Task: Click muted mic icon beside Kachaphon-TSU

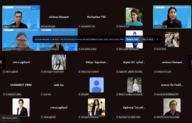Action: [79, 26]
